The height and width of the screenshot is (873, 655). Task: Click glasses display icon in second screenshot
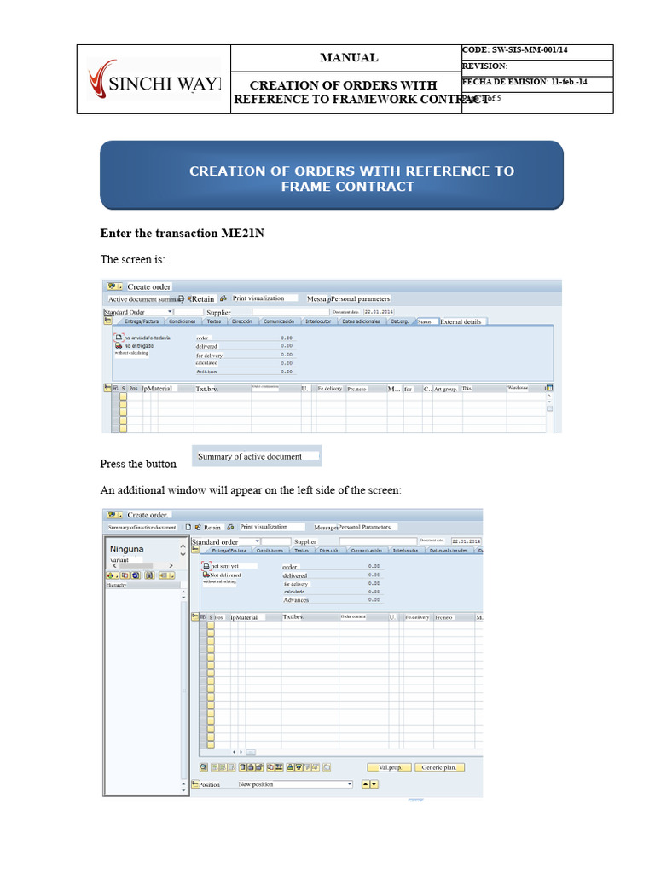pos(230,527)
